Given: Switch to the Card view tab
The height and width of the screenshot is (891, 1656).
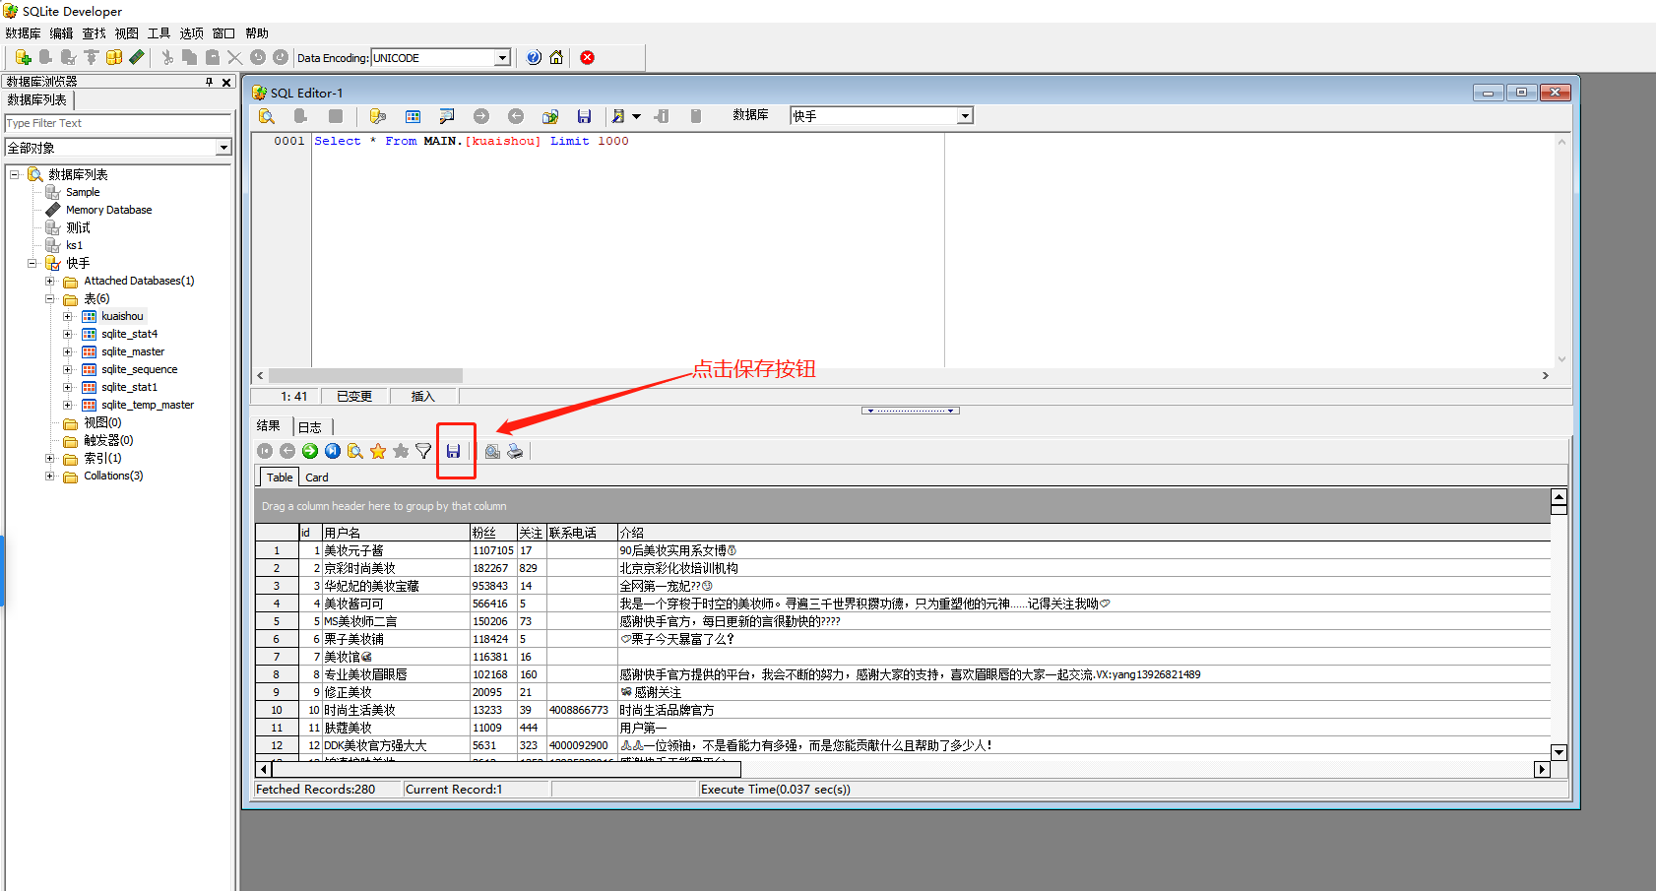Looking at the screenshot, I should tap(317, 477).
